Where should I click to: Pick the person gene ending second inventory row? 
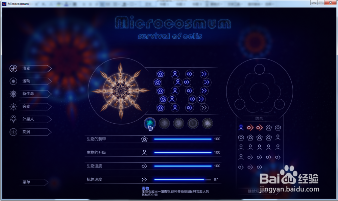point(278,137)
